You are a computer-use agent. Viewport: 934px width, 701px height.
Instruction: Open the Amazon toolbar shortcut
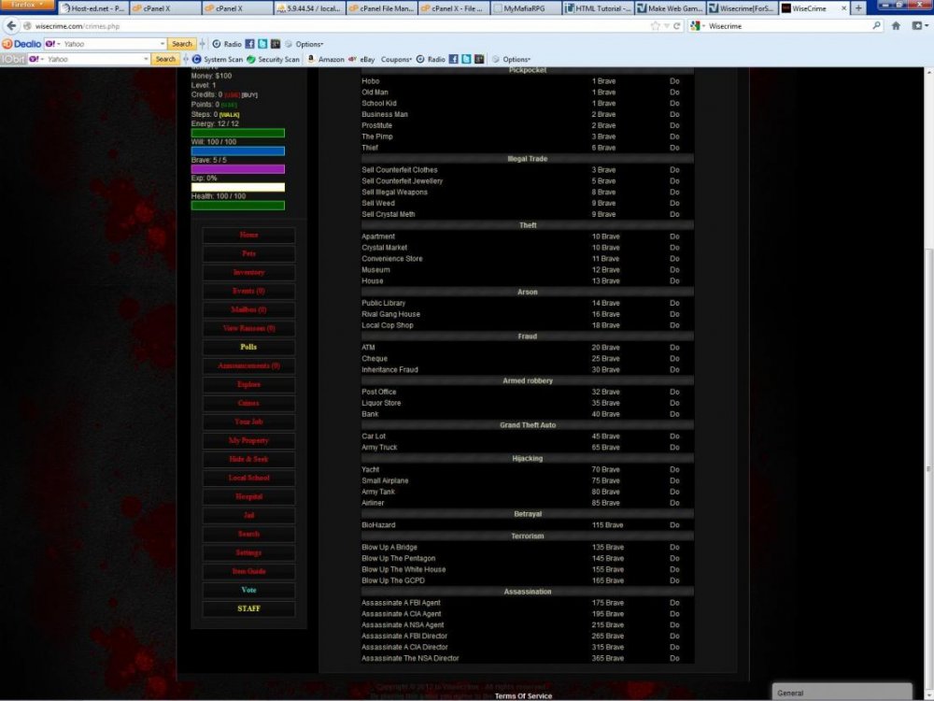point(330,59)
